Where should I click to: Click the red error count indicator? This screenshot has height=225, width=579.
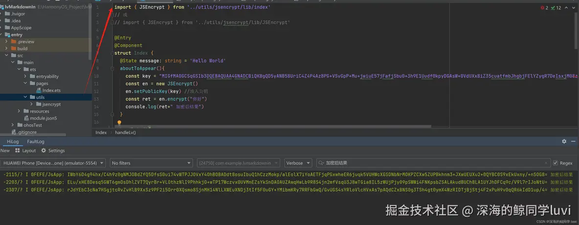544,7
